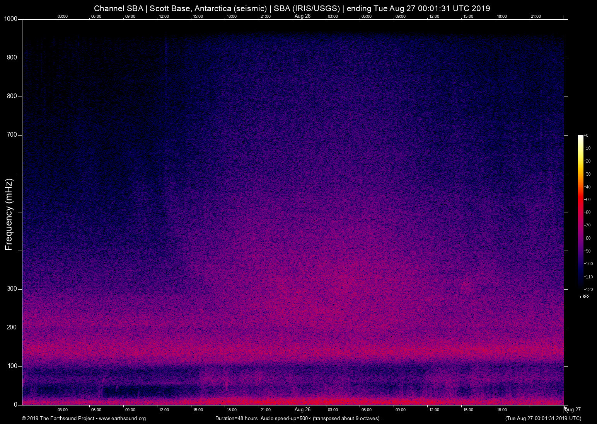Image resolution: width=597 pixels, height=424 pixels.
Task: Click the '-110' color scale label
Action: [x=588, y=277]
